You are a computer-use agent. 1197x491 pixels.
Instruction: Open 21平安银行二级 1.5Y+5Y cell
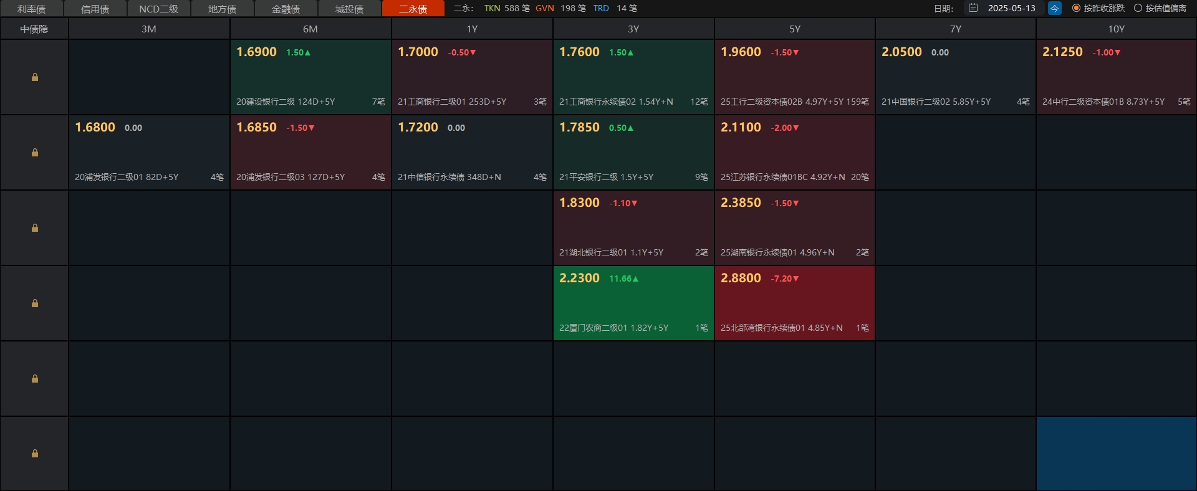(633, 153)
